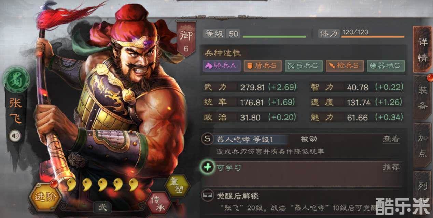Select the S-rank skill badge icon
433x218 pixels.
pos(207,139)
